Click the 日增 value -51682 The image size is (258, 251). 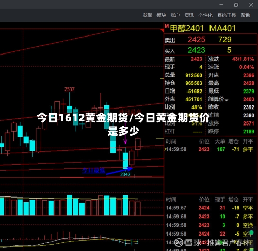pyautogui.click(x=195, y=92)
